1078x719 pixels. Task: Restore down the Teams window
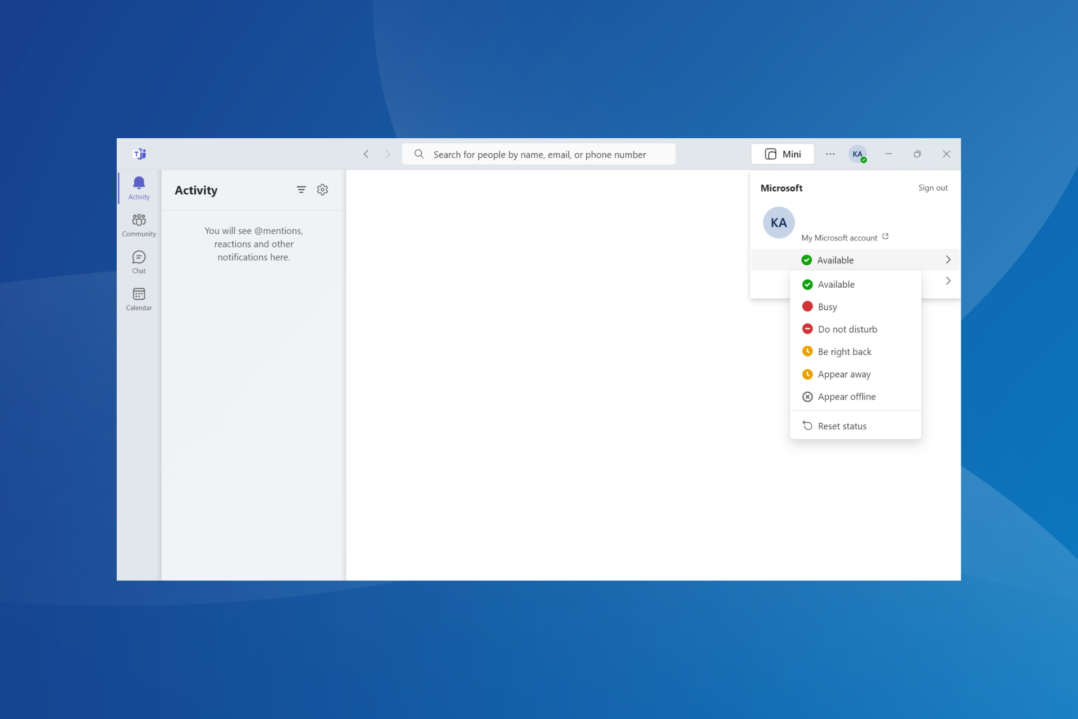tap(917, 154)
